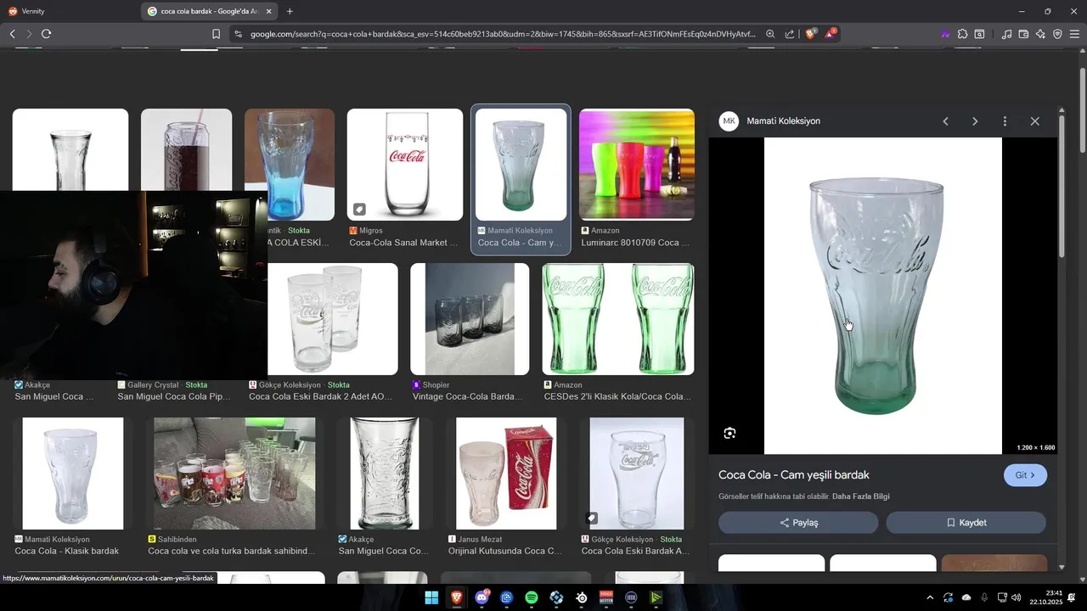Viewport: 1087px width, 611px height.
Task: Open Spotify from the taskbar
Action: [532, 597]
